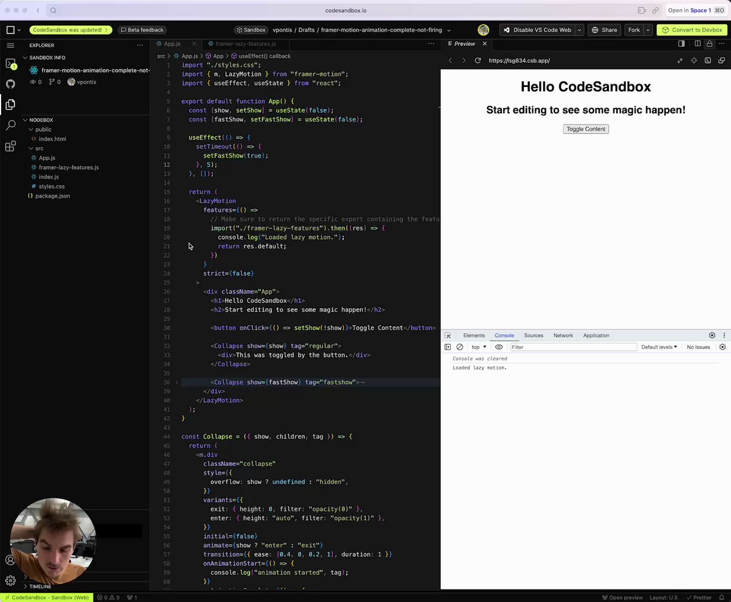The height and width of the screenshot is (602, 731).
Task: Open preview in new window icon
Action: [721, 61]
